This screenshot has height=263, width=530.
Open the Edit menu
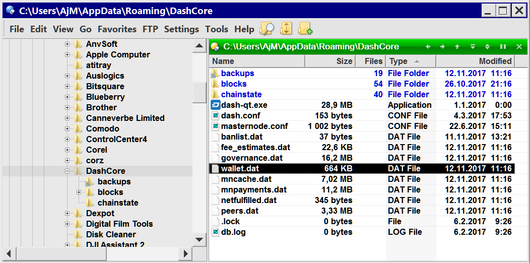pos(38,29)
